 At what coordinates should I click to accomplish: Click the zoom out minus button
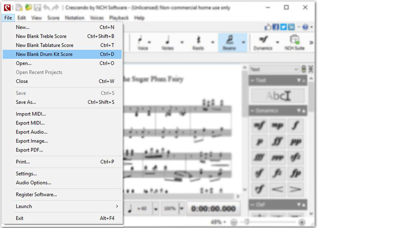(234, 222)
